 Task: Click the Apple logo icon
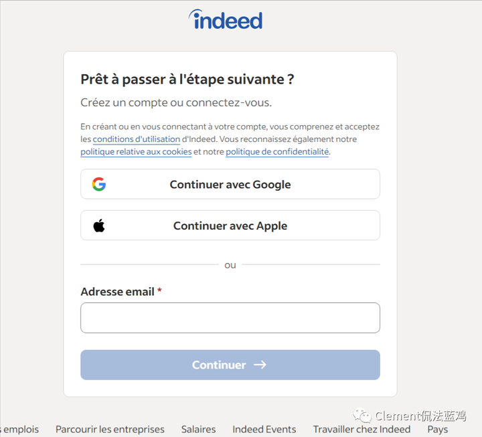click(99, 226)
